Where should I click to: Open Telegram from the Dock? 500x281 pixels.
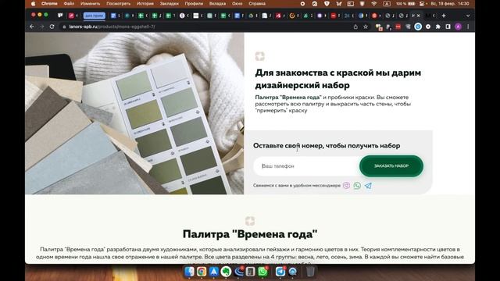pyautogui.click(x=280, y=272)
